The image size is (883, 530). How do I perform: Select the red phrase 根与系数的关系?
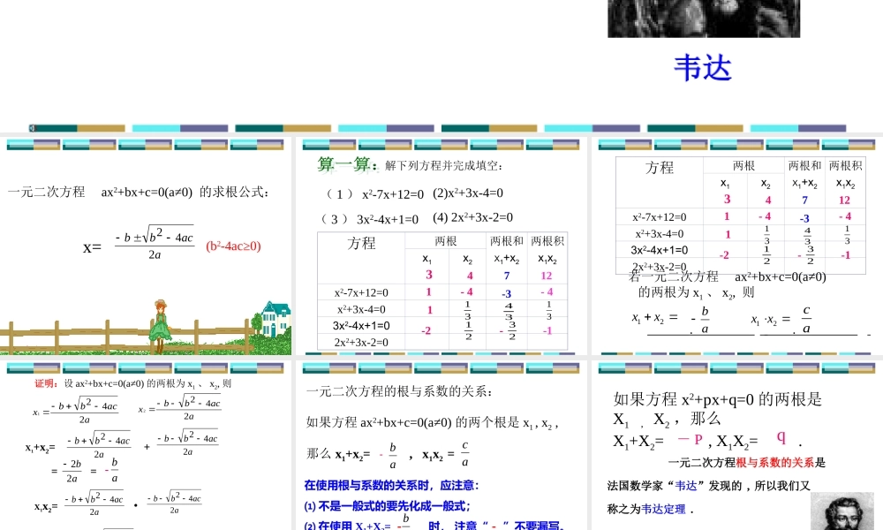775,462
